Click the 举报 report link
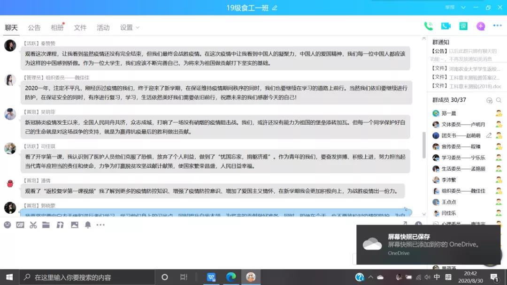This screenshot has height=285, width=507. pos(450,7)
